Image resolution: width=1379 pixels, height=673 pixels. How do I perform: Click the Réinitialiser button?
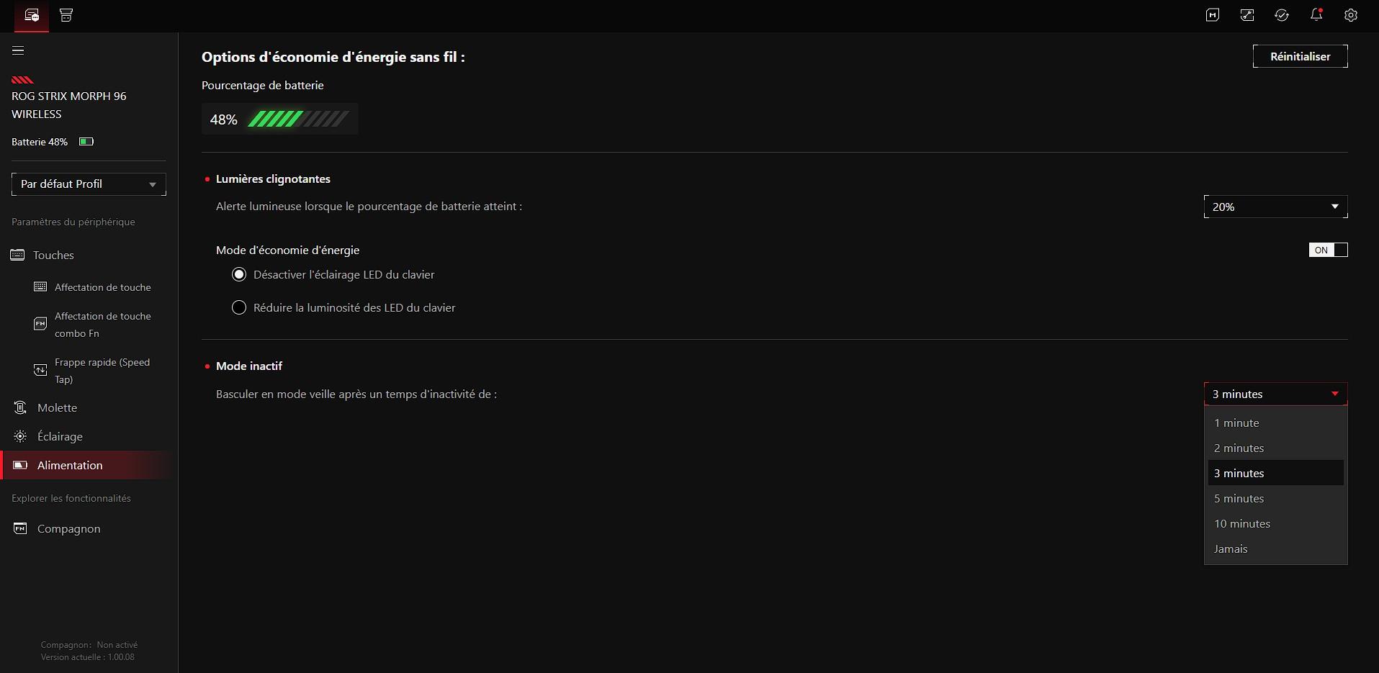click(1300, 56)
